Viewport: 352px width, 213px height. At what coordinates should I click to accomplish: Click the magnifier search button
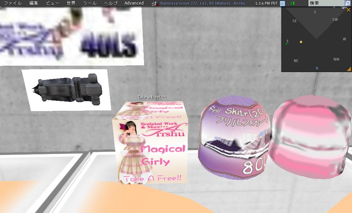pyautogui.click(x=347, y=3)
